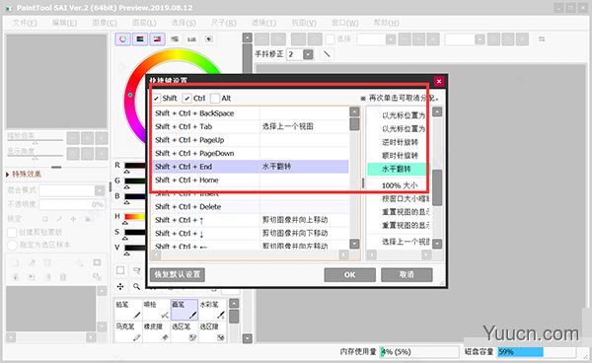Select the rectangular selection tool
592x363 pixels.
[120, 270]
